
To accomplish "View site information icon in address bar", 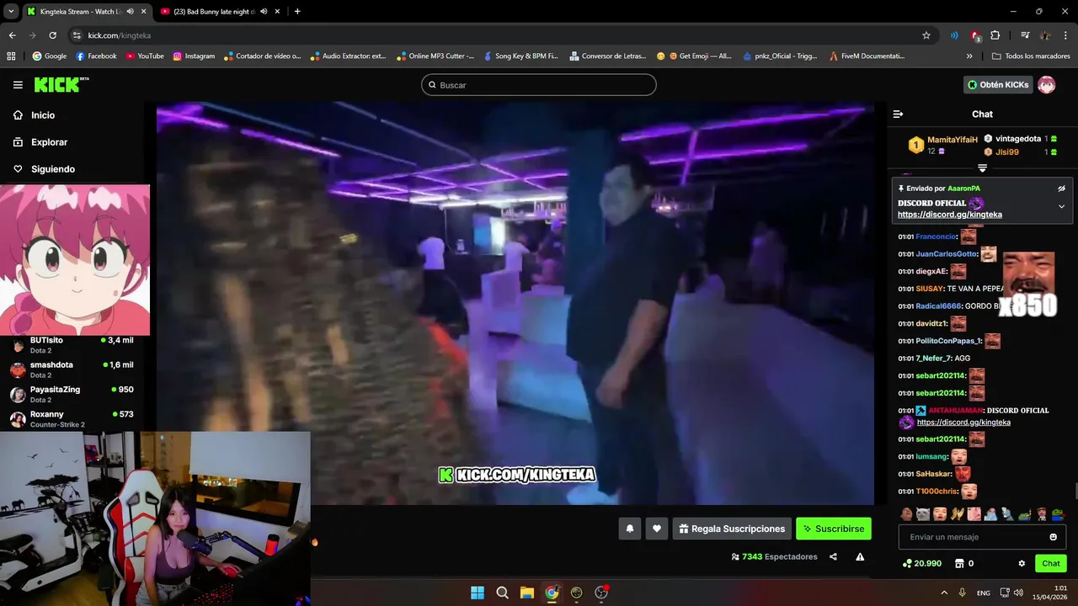I will click(77, 35).
